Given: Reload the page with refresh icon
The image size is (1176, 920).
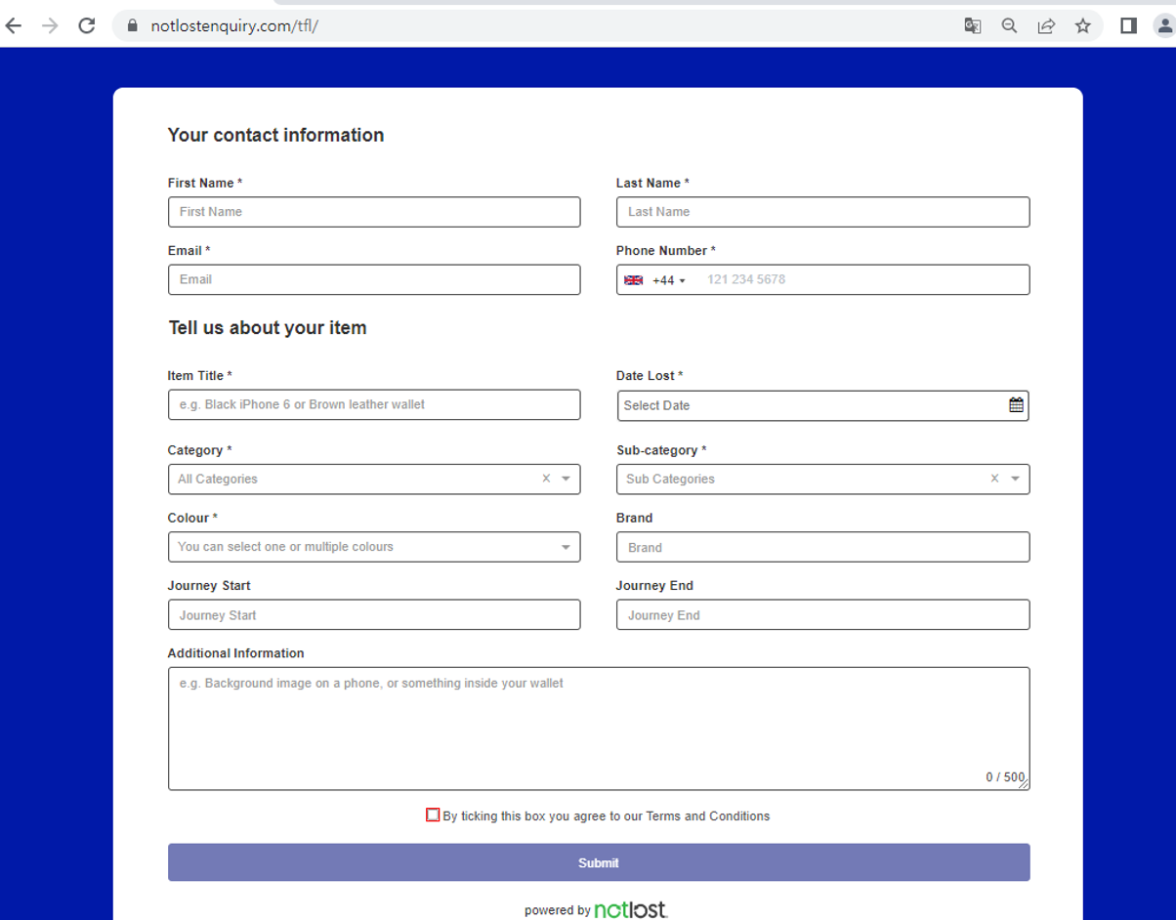Looking at the screenshot, I should [86, 26].
